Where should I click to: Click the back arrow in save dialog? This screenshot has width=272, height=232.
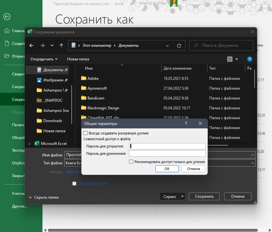[x=31, y=46]
